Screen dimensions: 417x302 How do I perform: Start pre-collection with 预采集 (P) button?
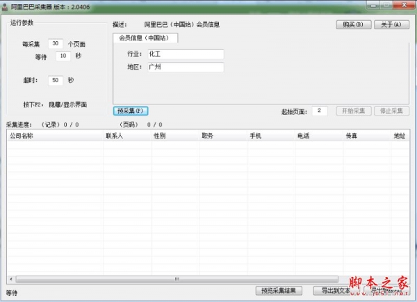(131, 111)
